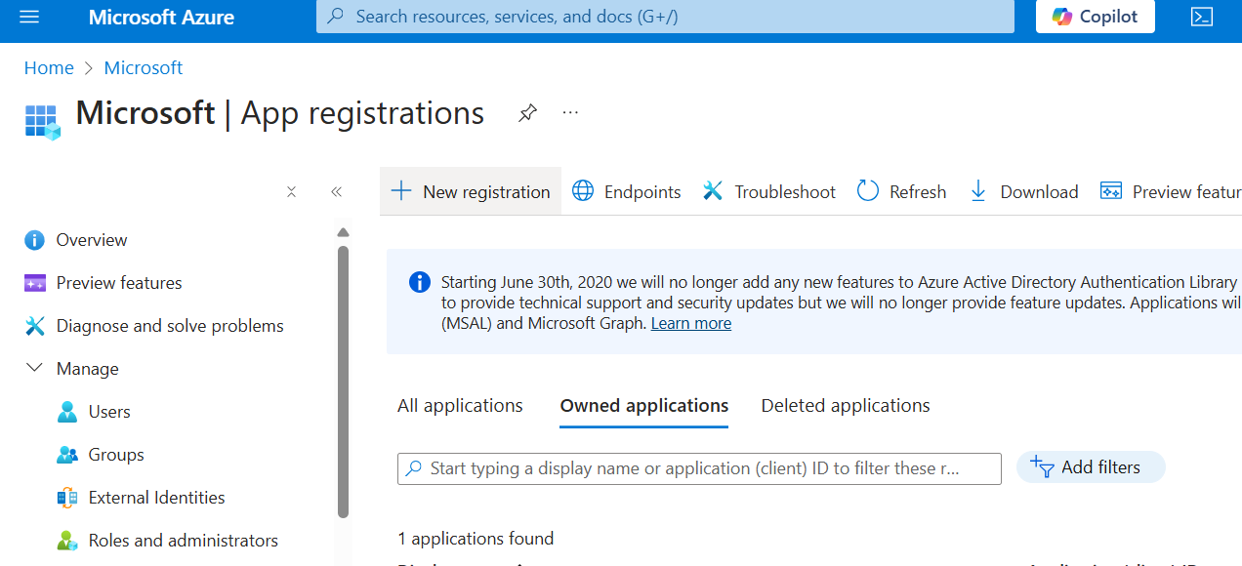Screen dimensions: 1242x566
Task: Collapse the sidebar with double chevron
Action: 337,192
